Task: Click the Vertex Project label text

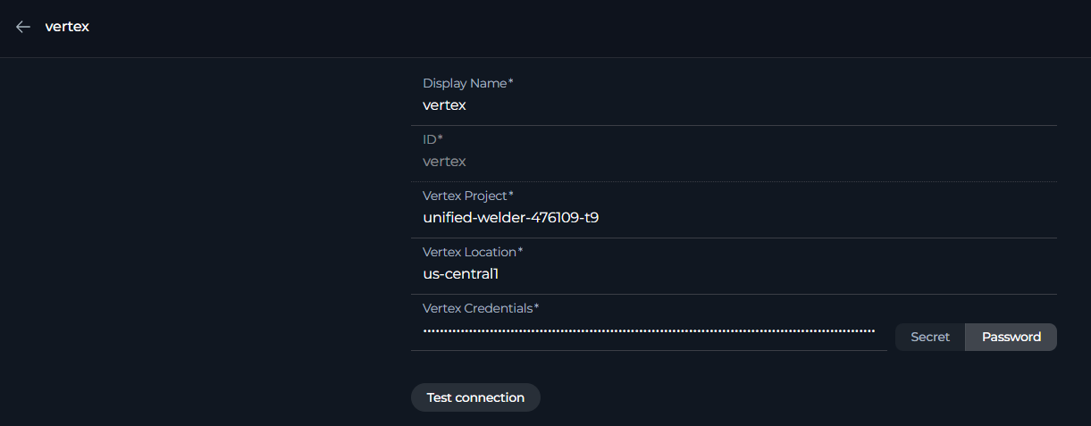Action: (464, 196)
